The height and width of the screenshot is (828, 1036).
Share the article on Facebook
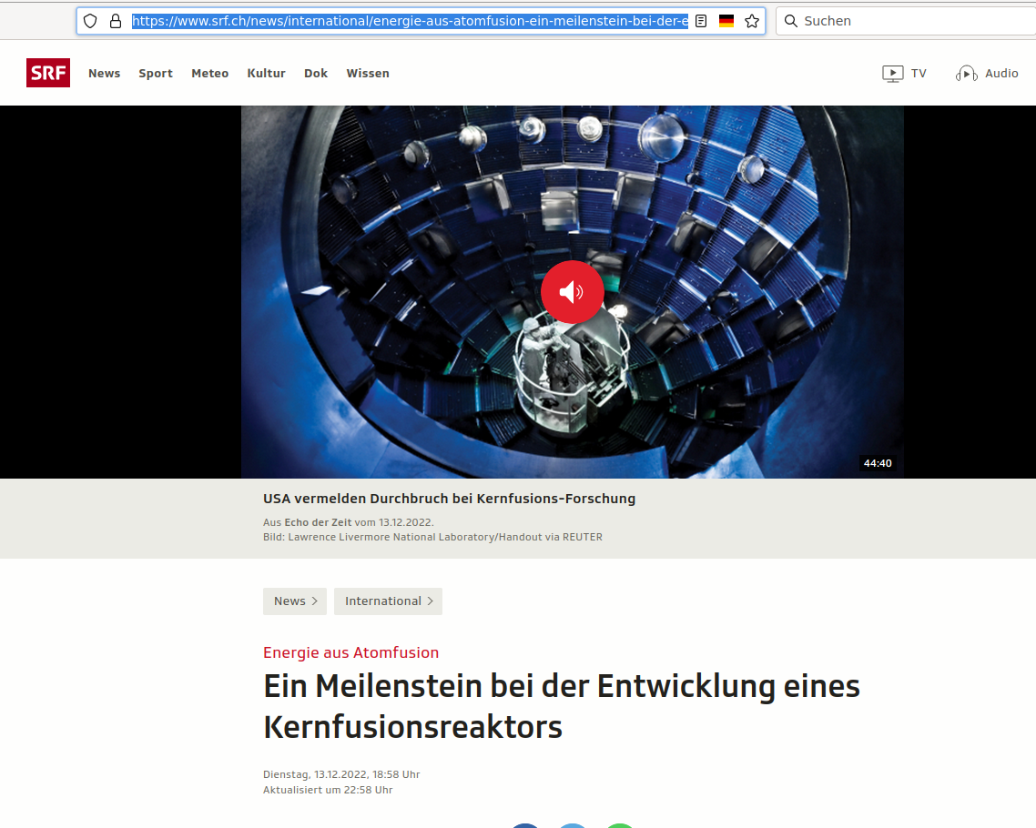coord(524,825)
